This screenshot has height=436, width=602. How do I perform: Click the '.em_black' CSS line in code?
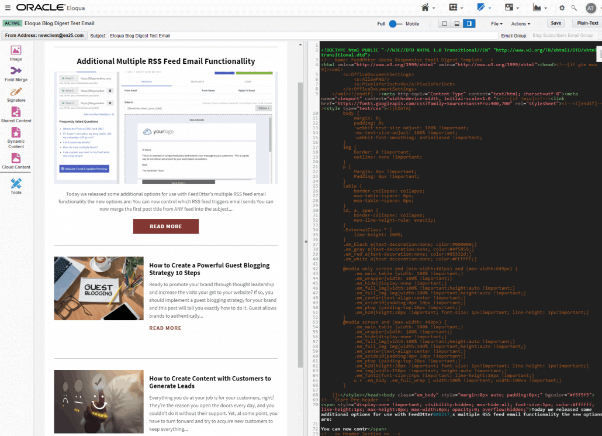click(x=410, y=244)
